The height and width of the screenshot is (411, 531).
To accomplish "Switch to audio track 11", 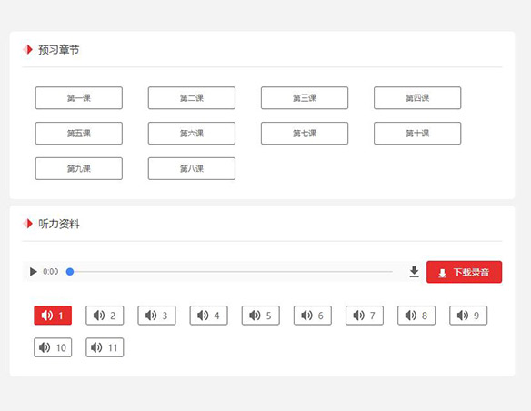I will [x=105, y=347].
